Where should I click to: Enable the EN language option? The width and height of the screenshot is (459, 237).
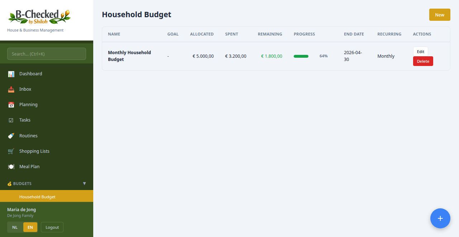click(30, 227)
